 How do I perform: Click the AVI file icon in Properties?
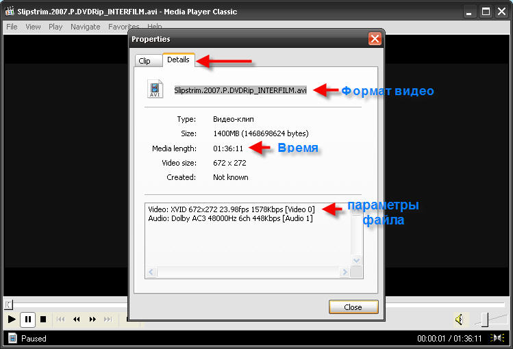click(155, 88)
